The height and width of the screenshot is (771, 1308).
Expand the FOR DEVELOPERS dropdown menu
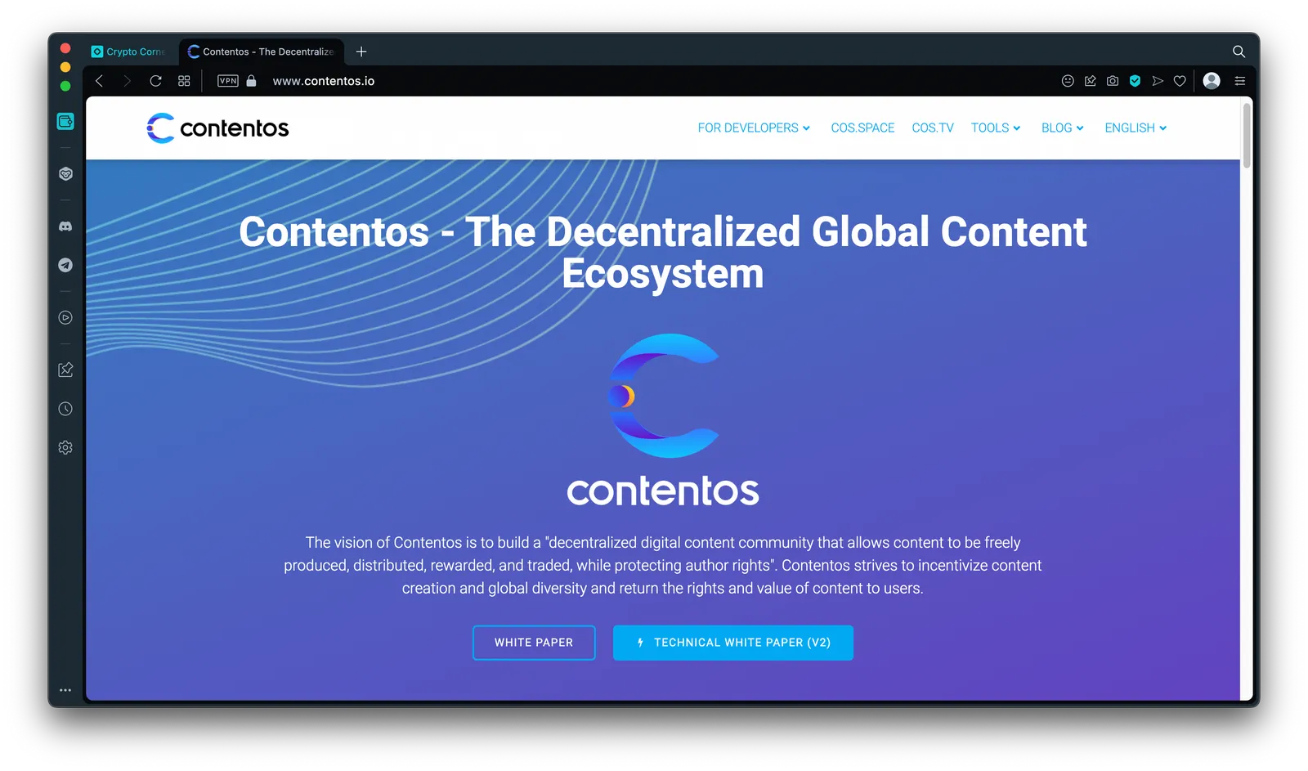(754, 128)
